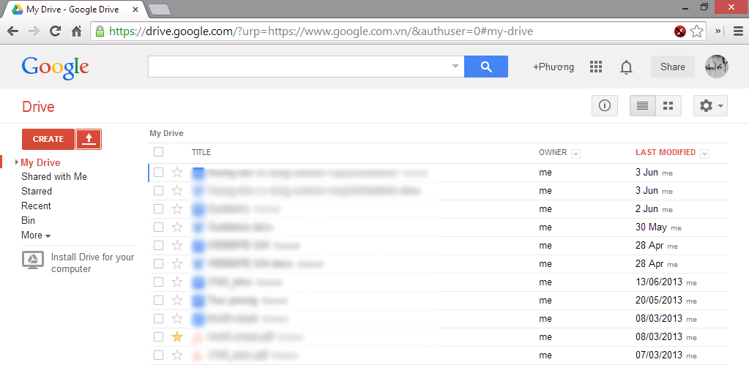Unstar the gold-starred file dated 08/03/2013
The height and width of the screenshot is (373, 749).
click(177, 336)
